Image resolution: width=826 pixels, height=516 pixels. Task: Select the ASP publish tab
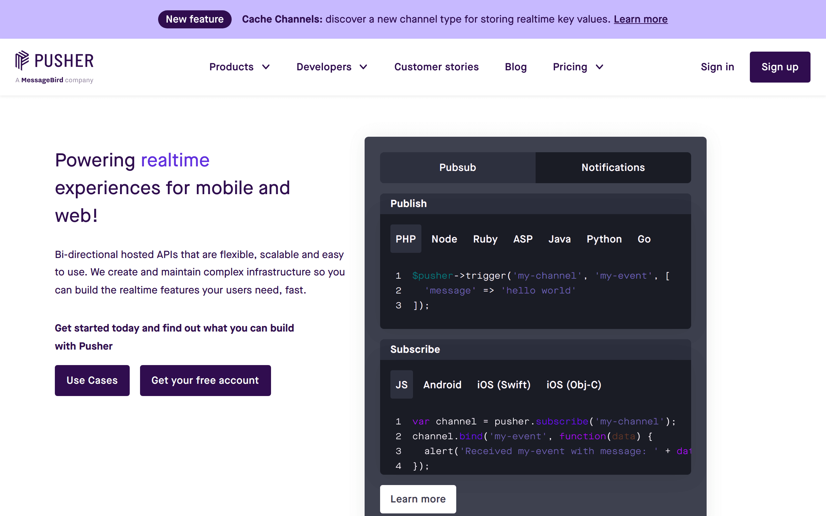pyautogui.click(x=523, y=239)
